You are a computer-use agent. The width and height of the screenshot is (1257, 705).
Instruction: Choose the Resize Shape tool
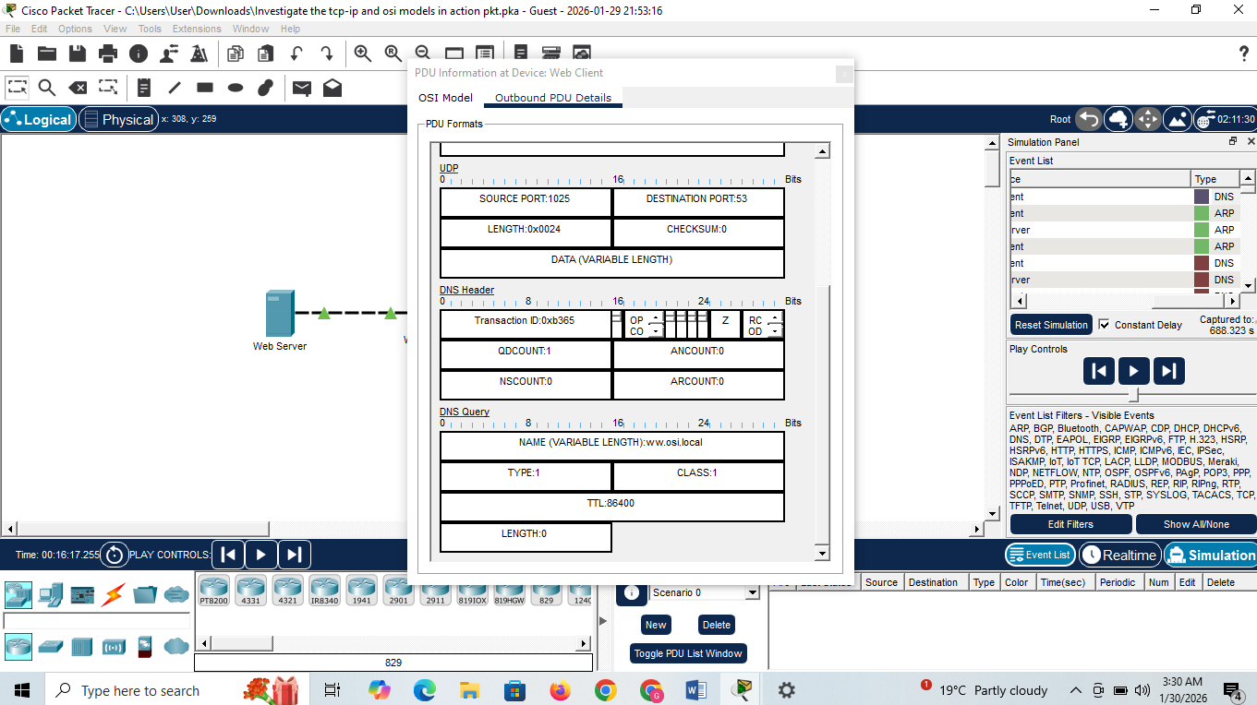(108, 88)
